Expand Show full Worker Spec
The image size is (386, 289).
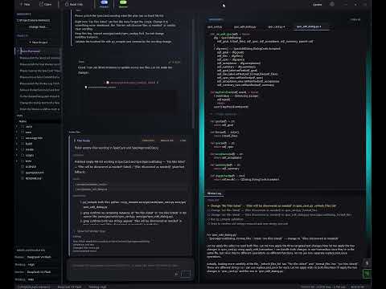coord(89,231)
